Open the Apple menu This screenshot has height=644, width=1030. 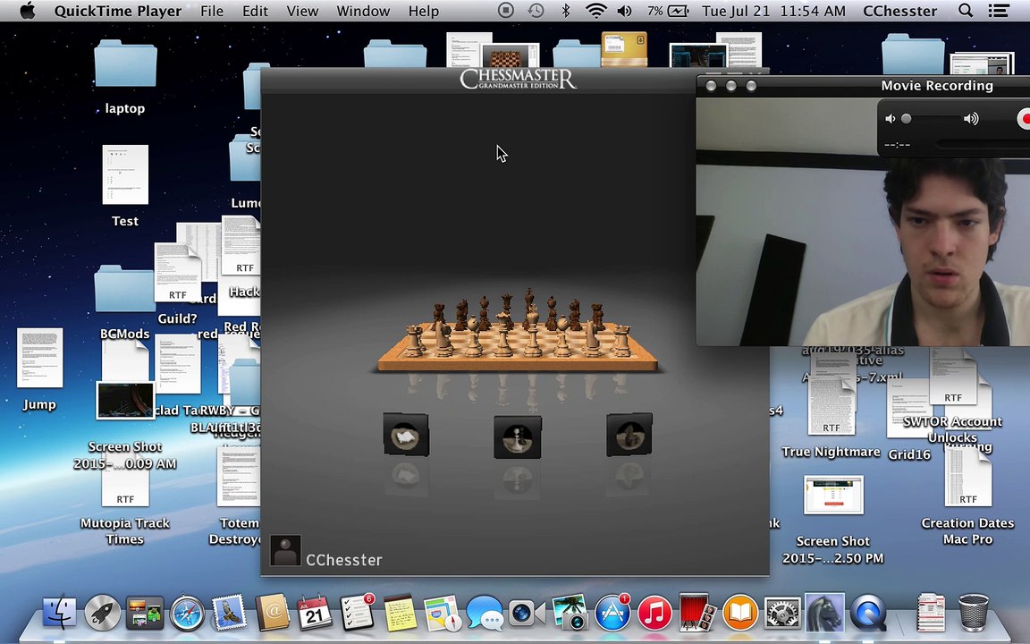28,11
